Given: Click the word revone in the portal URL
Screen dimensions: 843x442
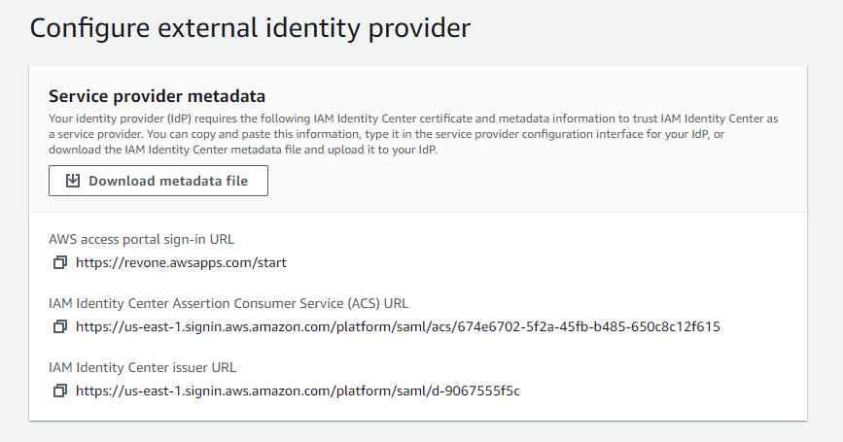Looking at the screenshot, I should click(x=143, y=263).
